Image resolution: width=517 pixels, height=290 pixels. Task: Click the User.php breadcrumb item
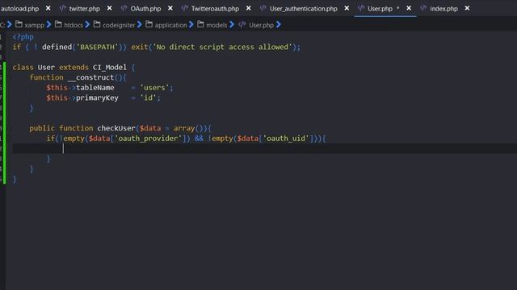[x=261, y=25]
